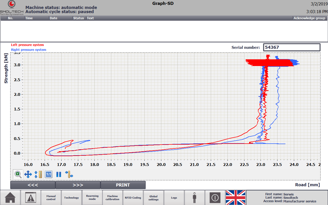This screenshot has height=205, width=328.
Task: Switch to Rearming mode
Action: pyautogui.click(x=92, y=198)
